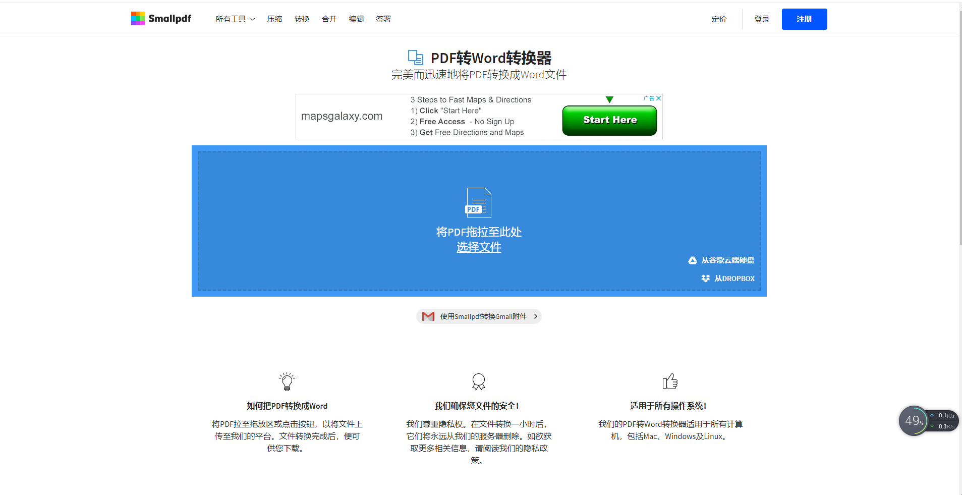Click the PDF file icon in drop zone
The image size is (962, 495).
click(478, 203)
